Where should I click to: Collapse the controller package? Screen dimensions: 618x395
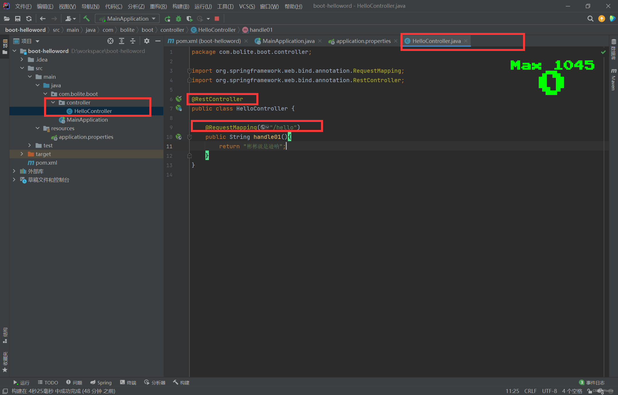[53, 102]
